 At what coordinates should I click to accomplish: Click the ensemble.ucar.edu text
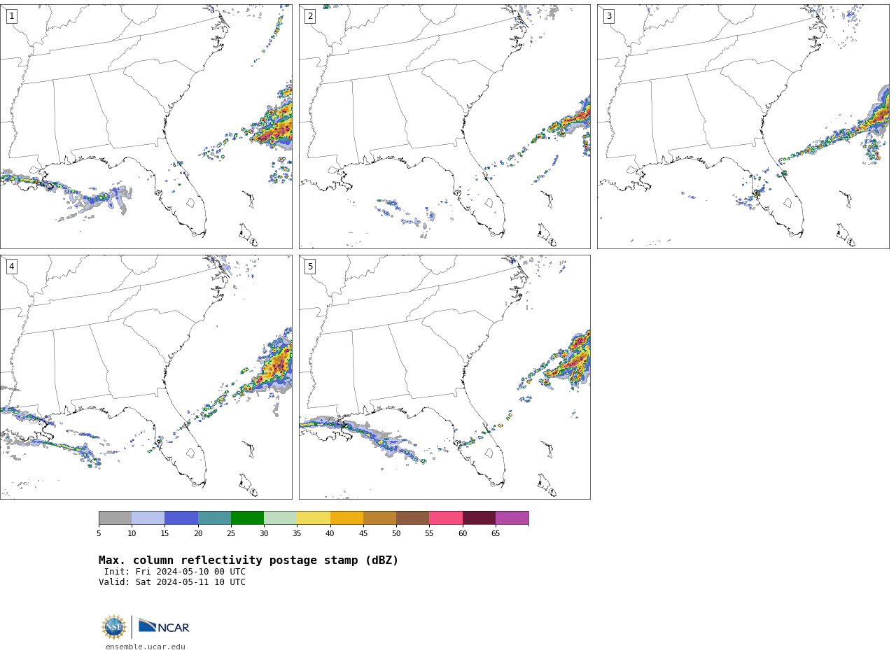pos(146,647)
